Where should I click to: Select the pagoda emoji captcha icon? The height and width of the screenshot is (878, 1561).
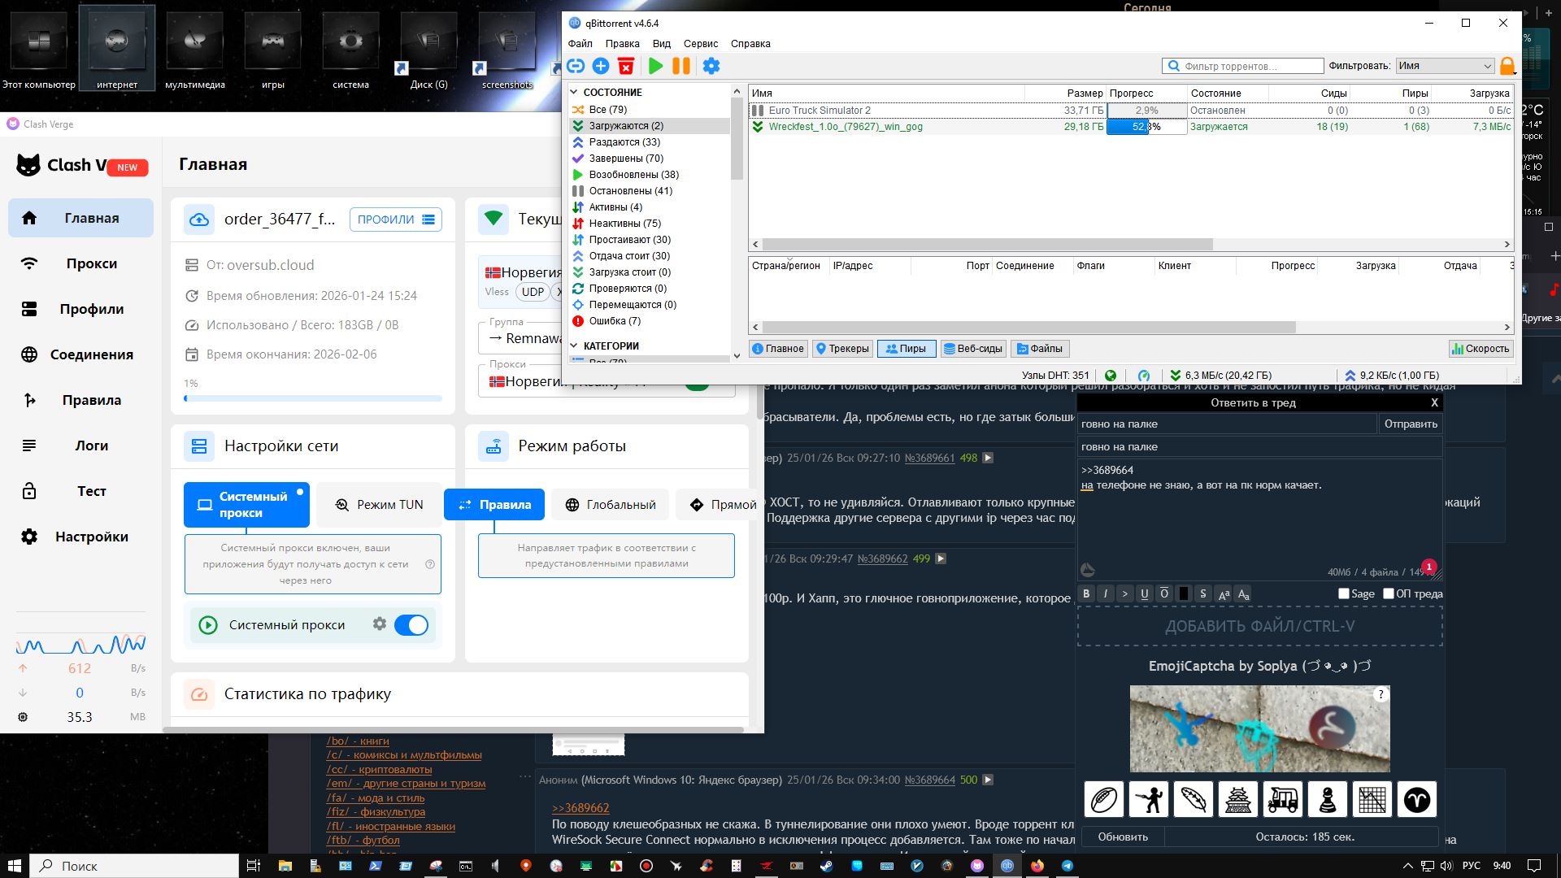click(1237, 801)
